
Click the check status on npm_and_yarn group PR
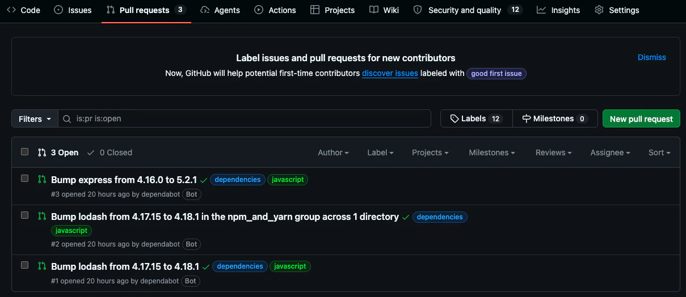406,217
